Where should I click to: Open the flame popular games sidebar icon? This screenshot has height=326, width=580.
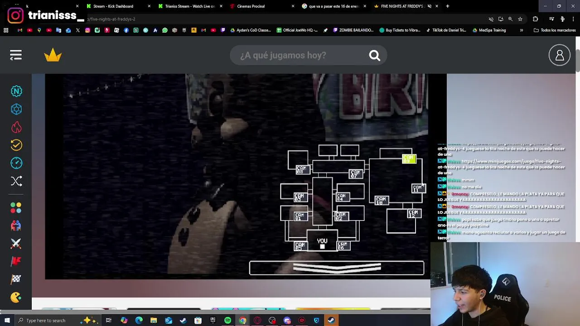tap(16, 127)
